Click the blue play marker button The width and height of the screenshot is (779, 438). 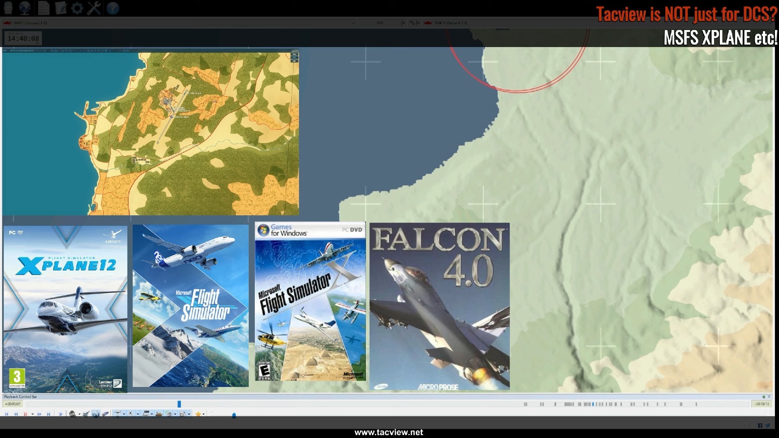[61, 414]
